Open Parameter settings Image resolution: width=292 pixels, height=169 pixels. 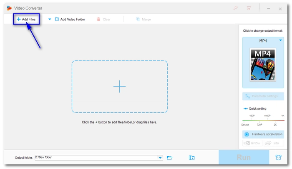(263, 96)
